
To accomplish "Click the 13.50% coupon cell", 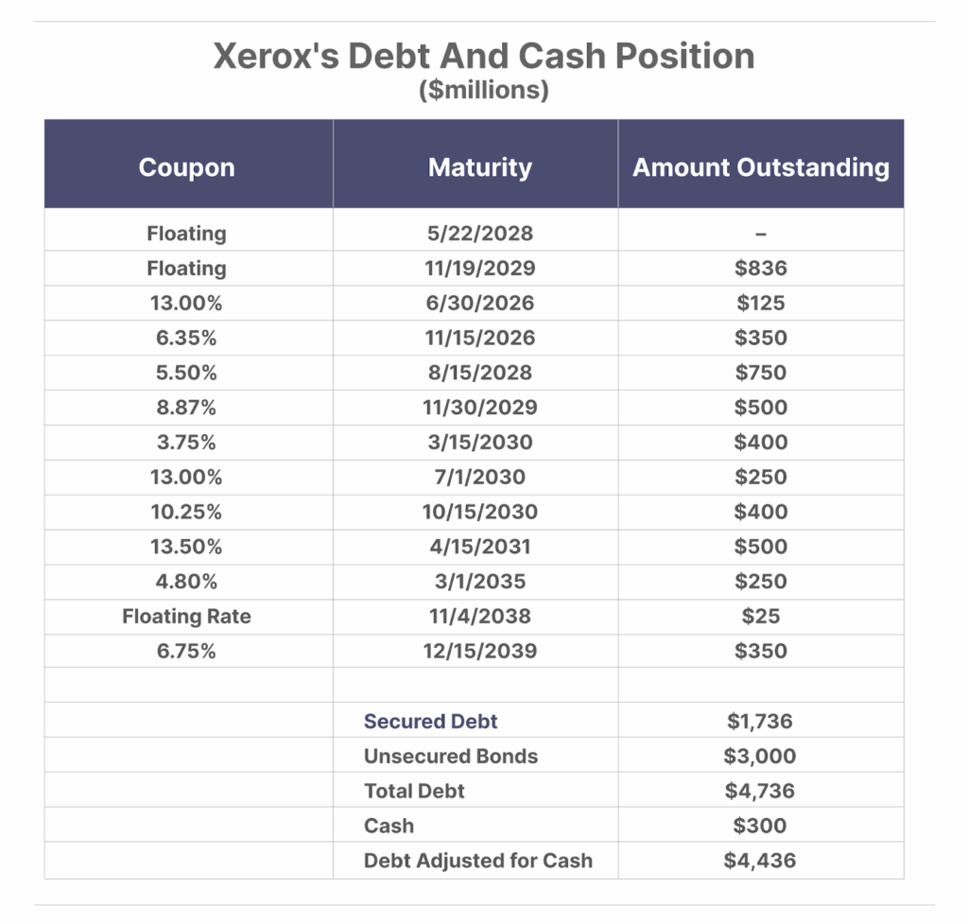I will pyautogui.click(x=187, y=547).
